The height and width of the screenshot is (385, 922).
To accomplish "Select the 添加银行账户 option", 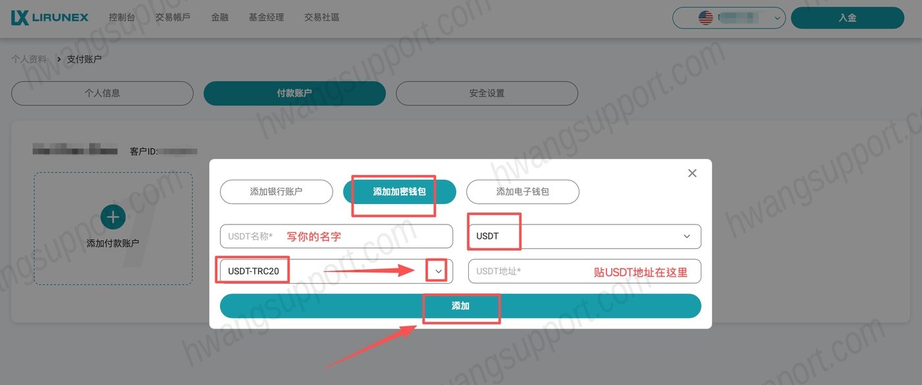I will point(276,192).
